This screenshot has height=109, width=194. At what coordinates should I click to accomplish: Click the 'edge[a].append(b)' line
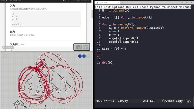[x=123, y=38]
